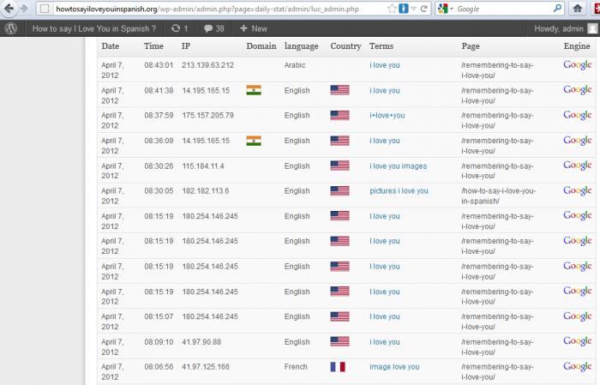Click the Engine column header
The width and height of the screenshot is (600, 385).
pos(577,46)
